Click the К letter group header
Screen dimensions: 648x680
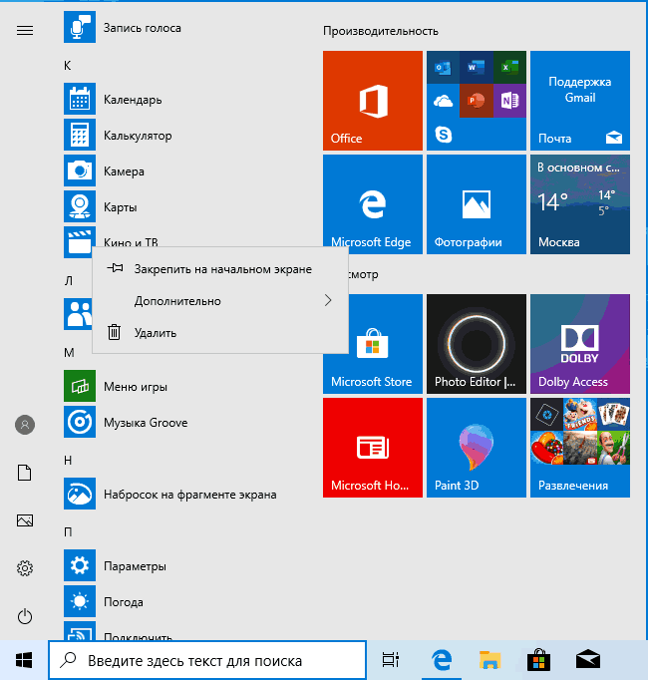(x=67, y=66)
